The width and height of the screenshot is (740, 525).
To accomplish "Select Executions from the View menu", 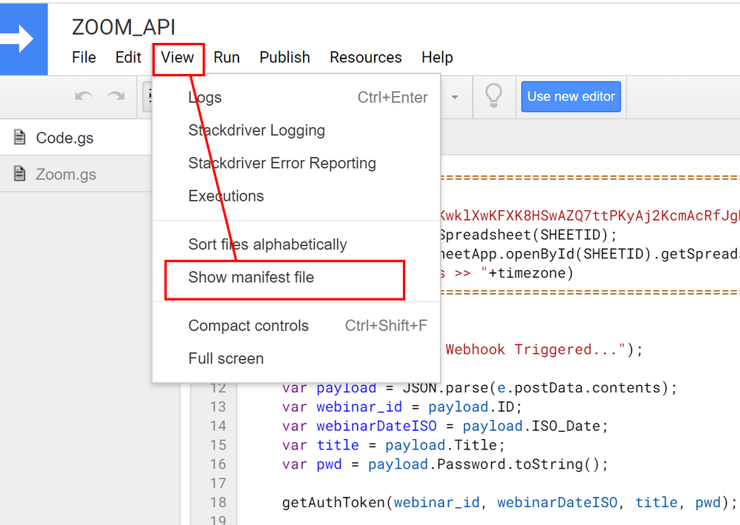I will pos(296,195).
